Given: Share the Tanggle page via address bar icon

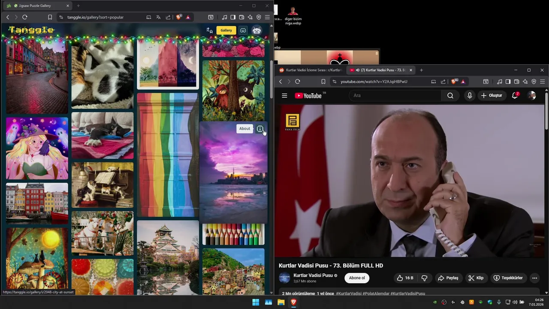Looking at the screenshot, I should point(168,17).
